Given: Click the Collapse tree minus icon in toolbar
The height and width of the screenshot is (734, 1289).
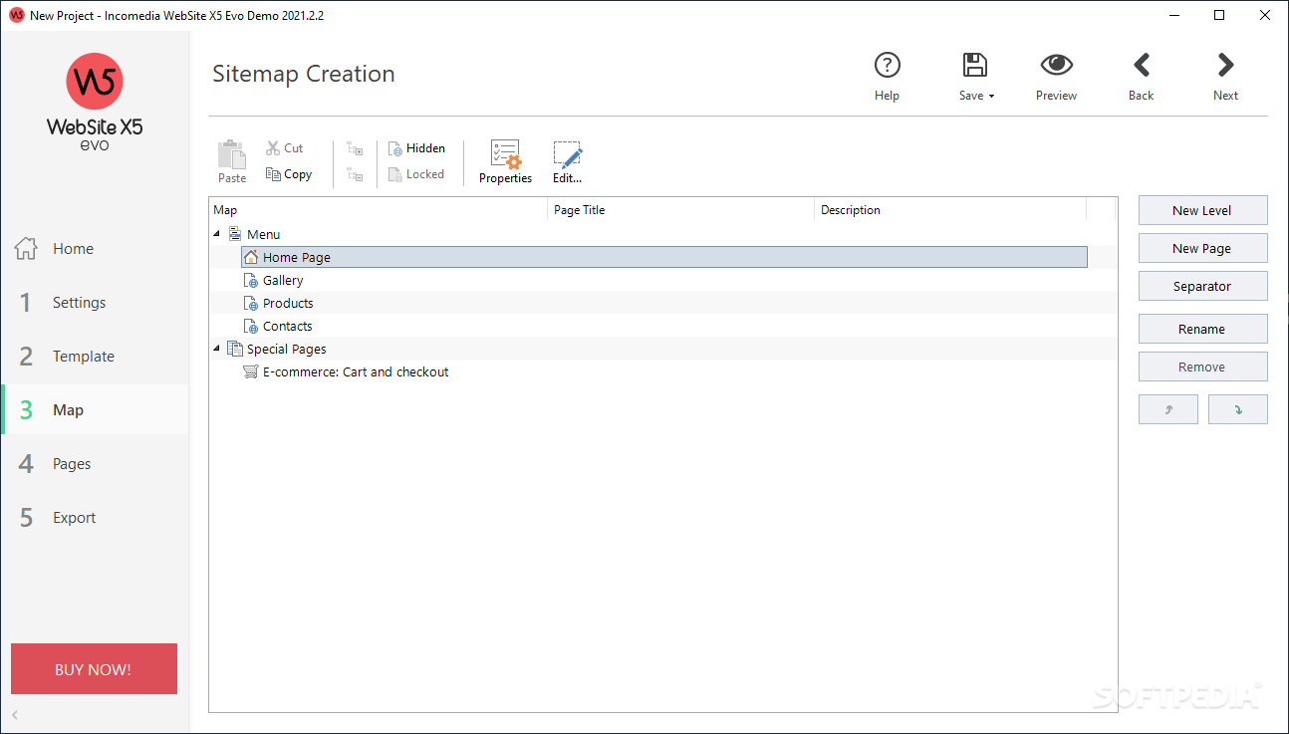Looking at the screenshot, I should (x=355, y=175).
